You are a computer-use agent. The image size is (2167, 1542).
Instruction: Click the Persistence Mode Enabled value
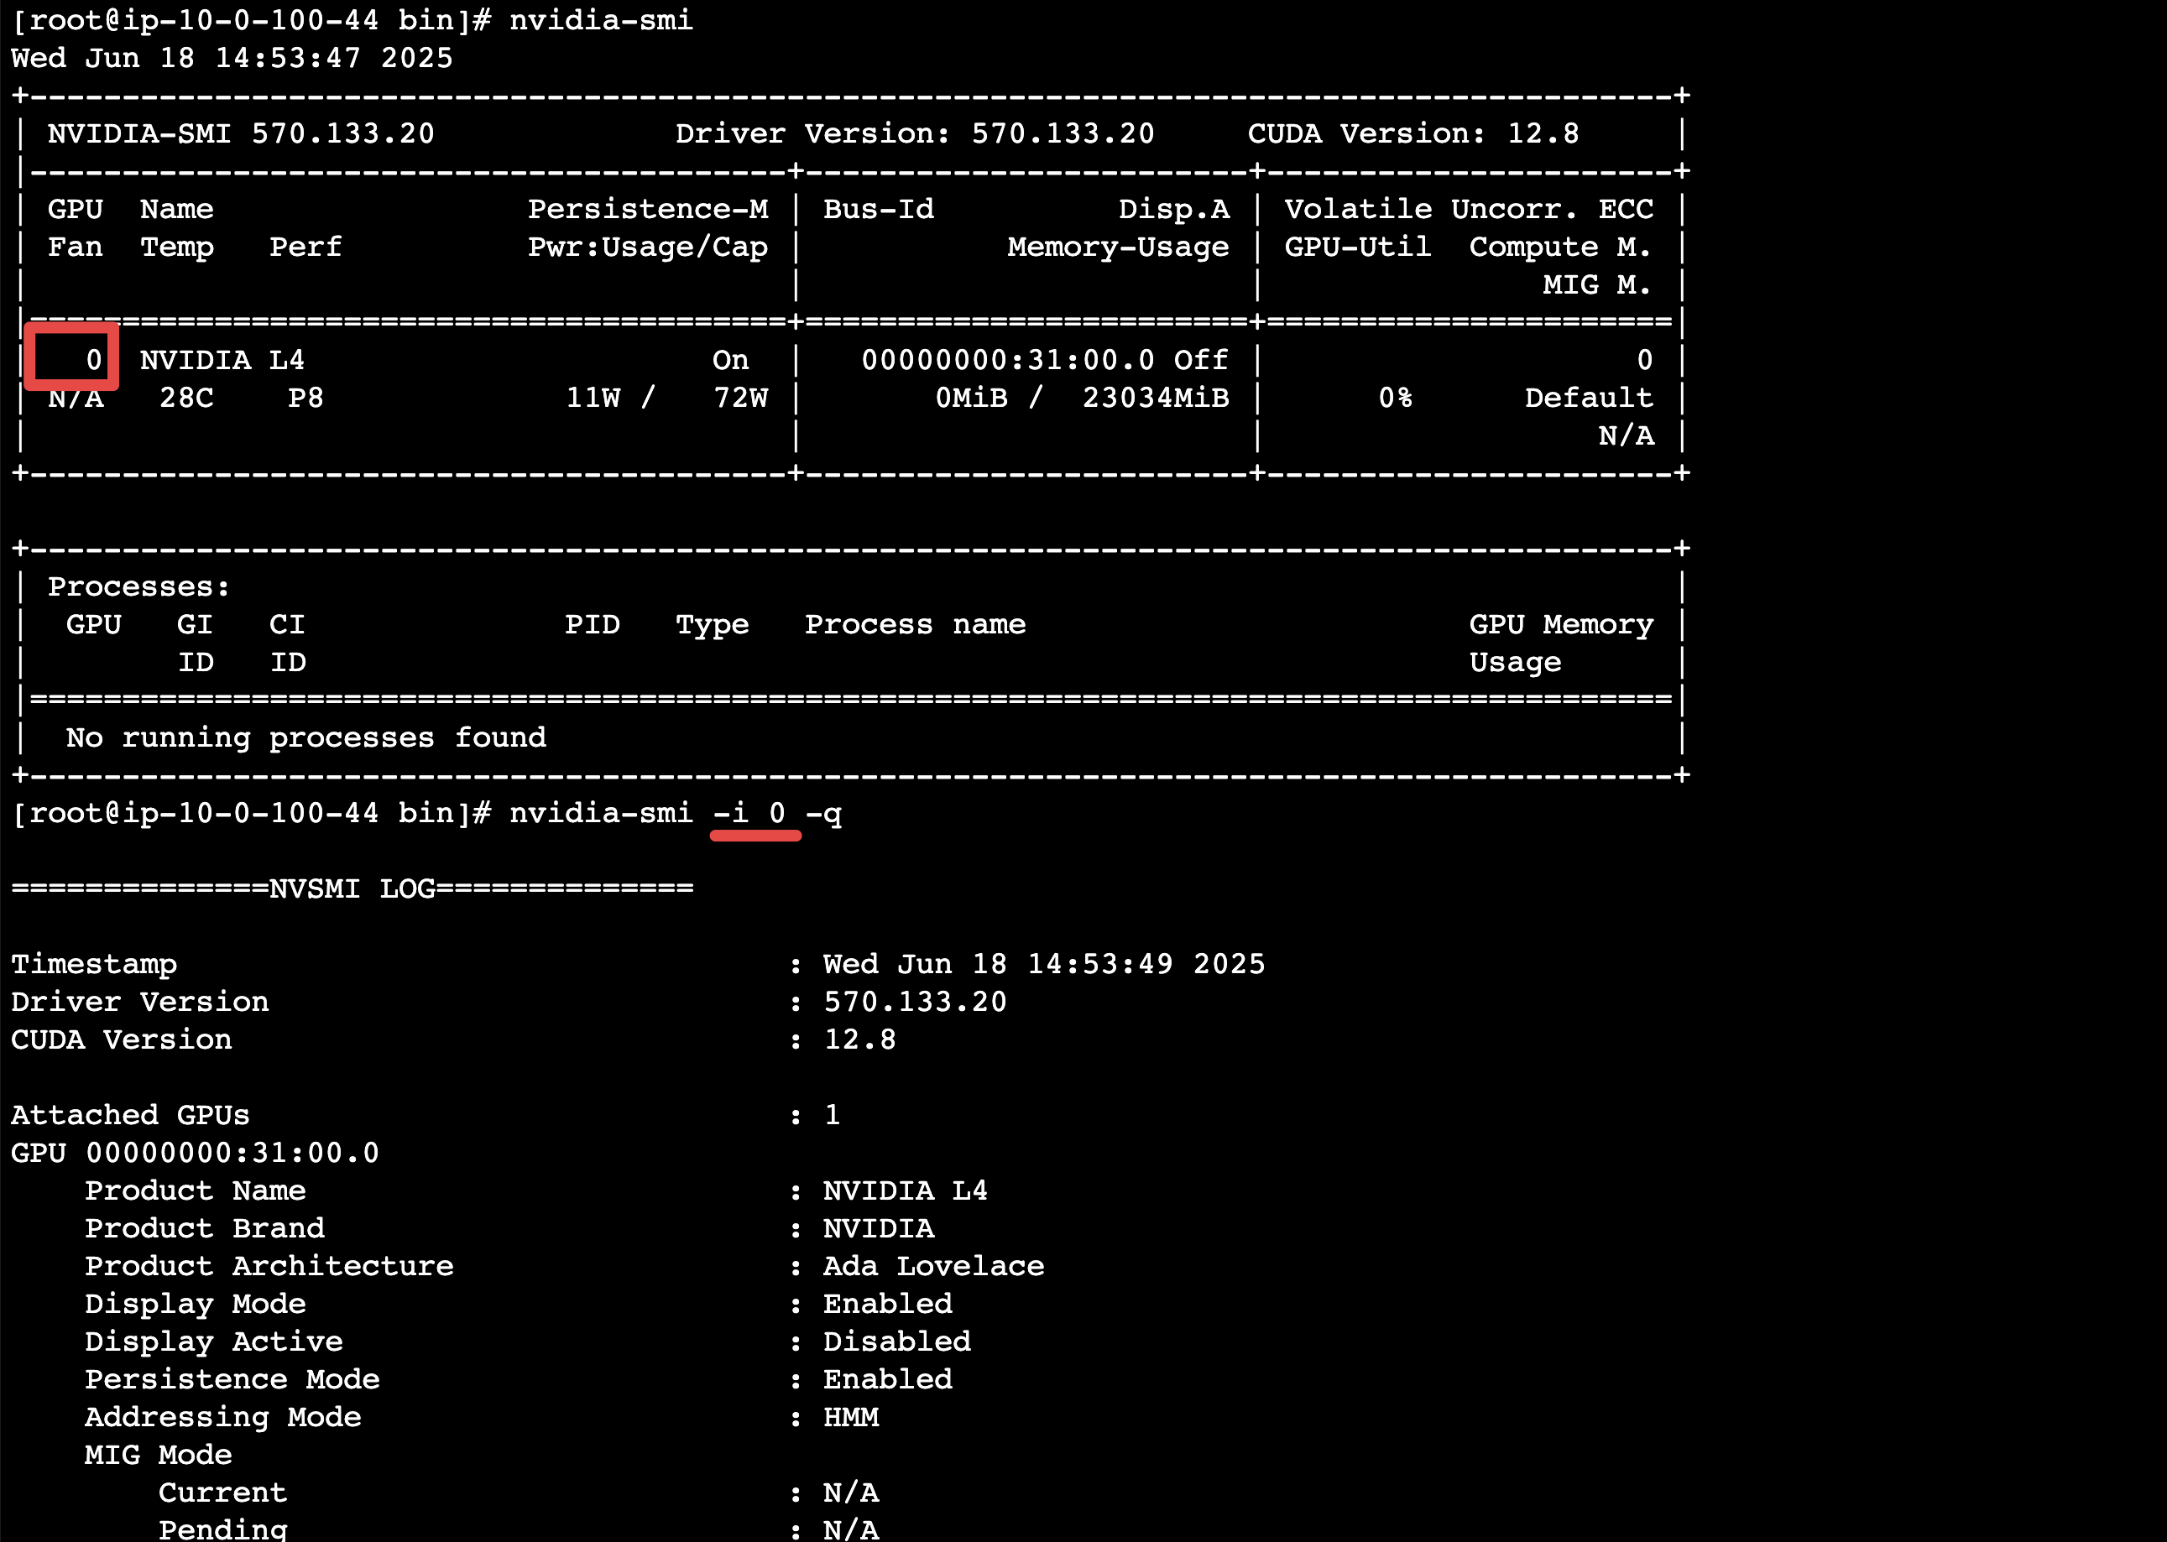887,1378
